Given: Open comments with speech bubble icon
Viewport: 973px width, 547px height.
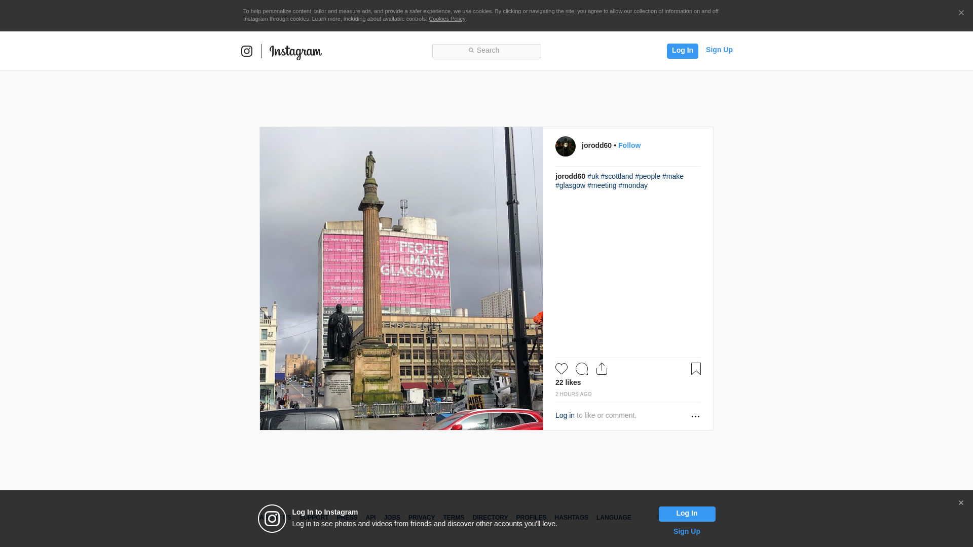Looking at the screenshot, I should tap(582, 369).
